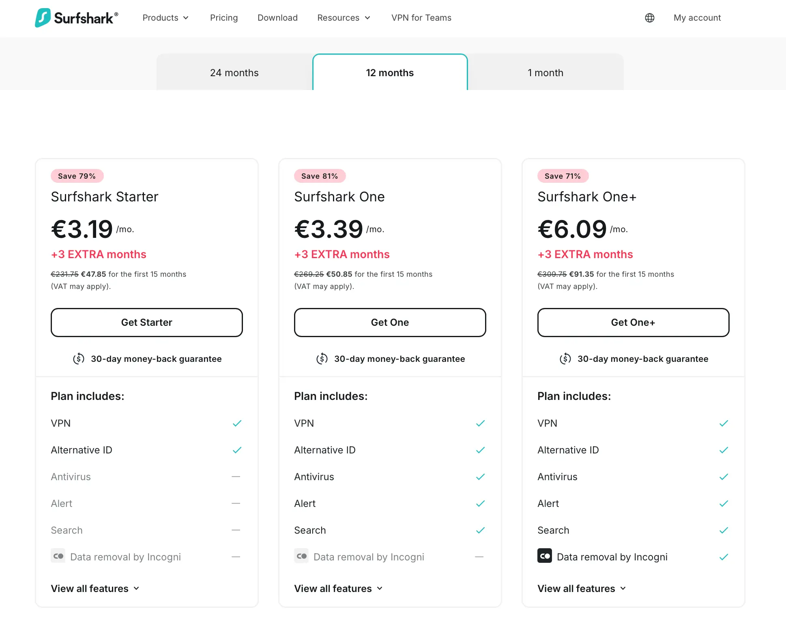
Task: Click Incogni icon in Surfshark One plan
Action: point(301,556)
